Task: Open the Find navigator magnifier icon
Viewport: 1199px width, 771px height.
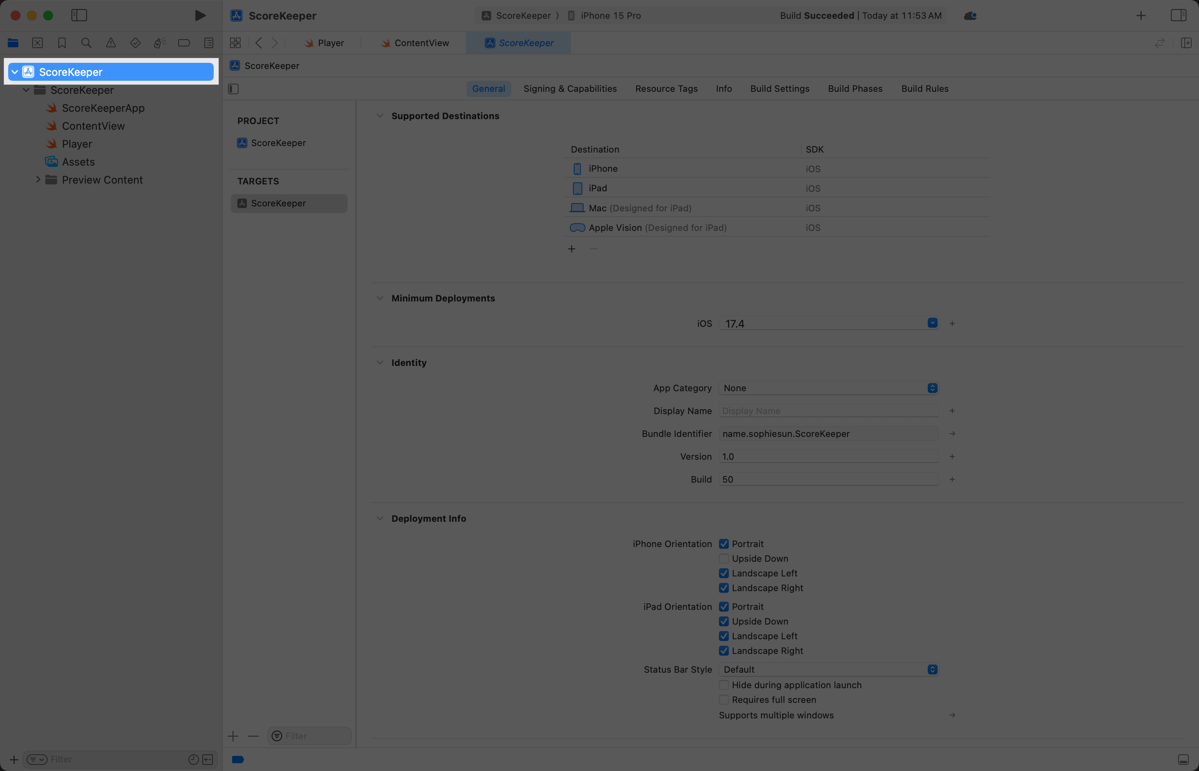Action: pyautogui.click(x=86, y=43)
